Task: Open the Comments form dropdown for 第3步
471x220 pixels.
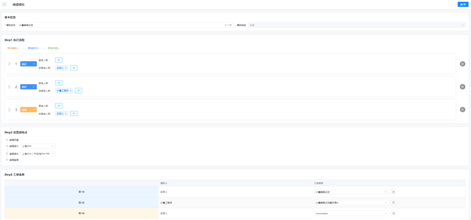Action: tap(351, 213)
